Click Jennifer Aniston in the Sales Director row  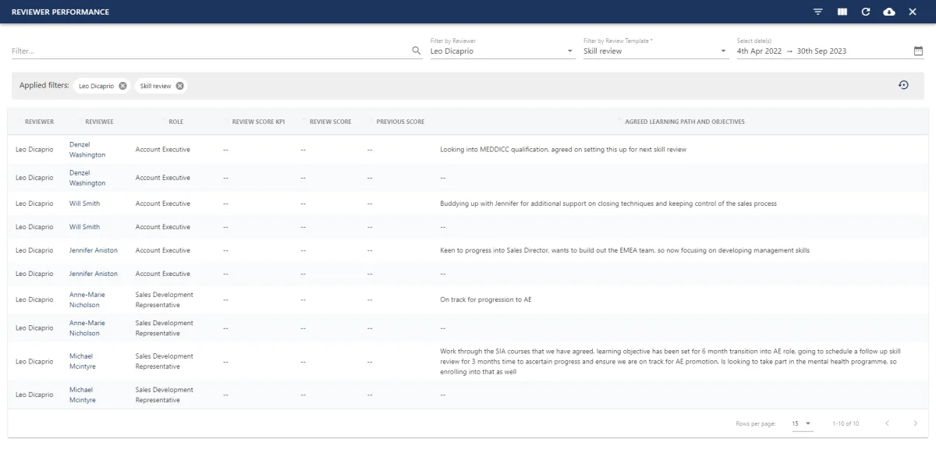(94, 250)
